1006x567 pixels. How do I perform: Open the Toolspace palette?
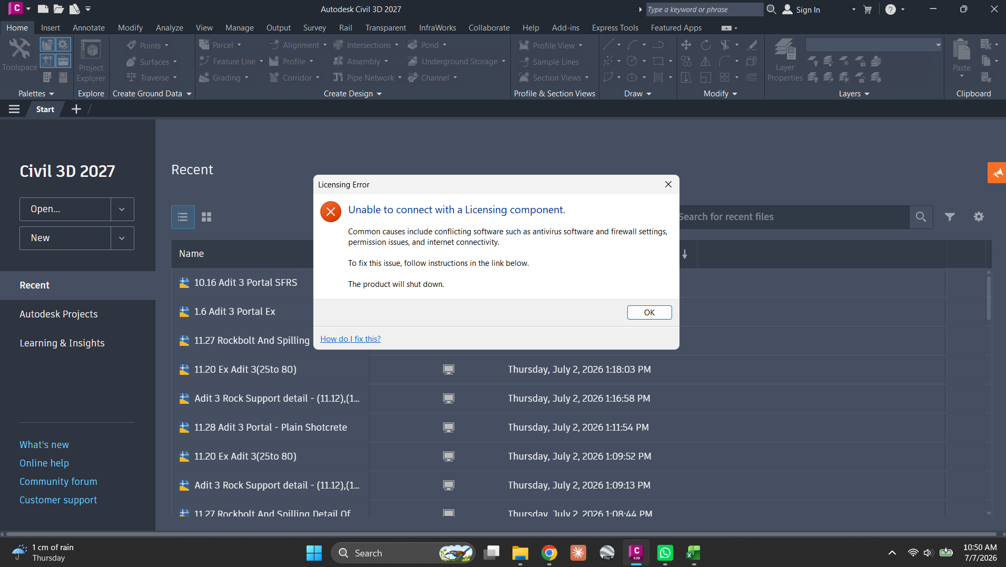[x=19, y=55]
